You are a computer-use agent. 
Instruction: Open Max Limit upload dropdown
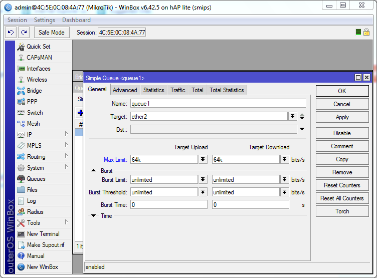(x=203, y=159)
